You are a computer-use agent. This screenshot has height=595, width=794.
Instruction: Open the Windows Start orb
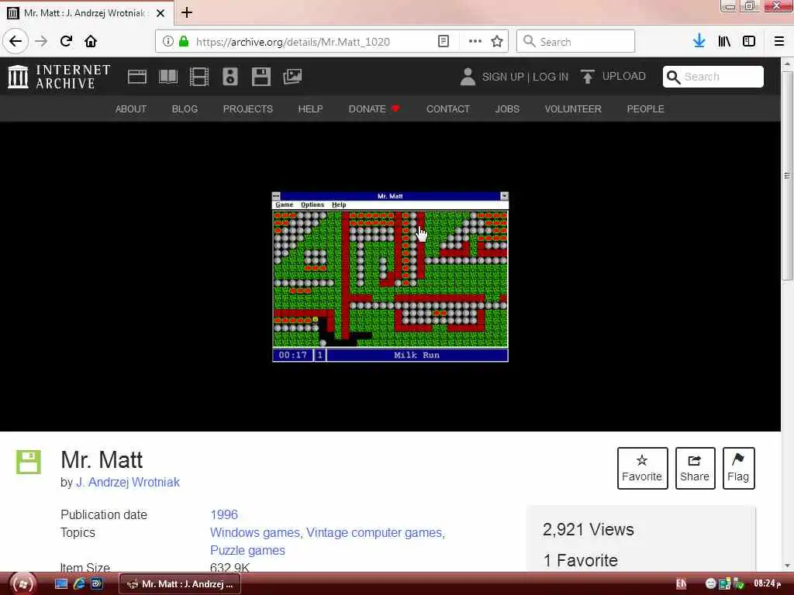point(22,584)
